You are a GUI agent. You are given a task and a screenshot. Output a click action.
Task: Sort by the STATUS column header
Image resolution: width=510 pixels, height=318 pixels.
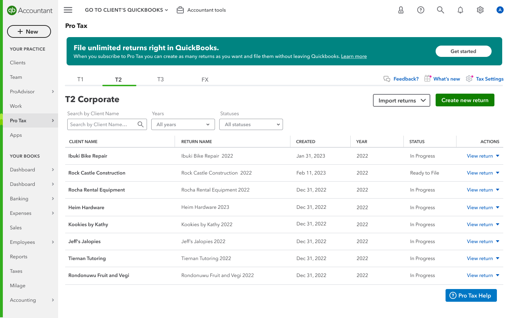417,142
